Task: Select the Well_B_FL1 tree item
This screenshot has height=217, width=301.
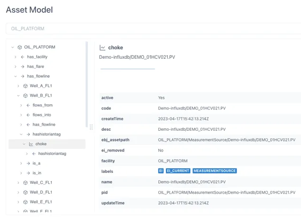Action: click(41, 96)
